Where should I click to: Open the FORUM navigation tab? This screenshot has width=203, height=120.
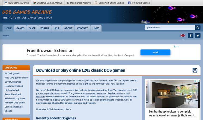[44, 28]
